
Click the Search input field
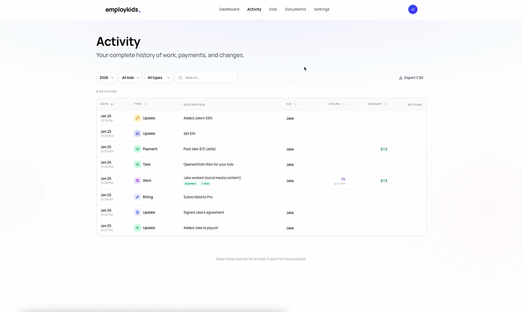[x=206, y=78]
